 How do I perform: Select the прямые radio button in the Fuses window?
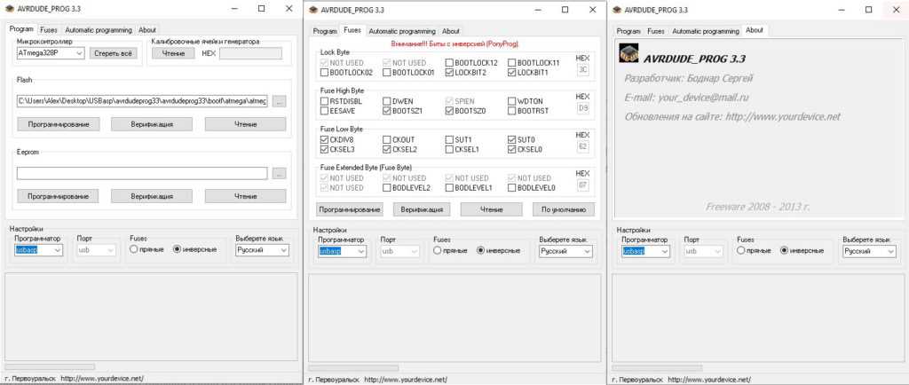pos(438,251)
